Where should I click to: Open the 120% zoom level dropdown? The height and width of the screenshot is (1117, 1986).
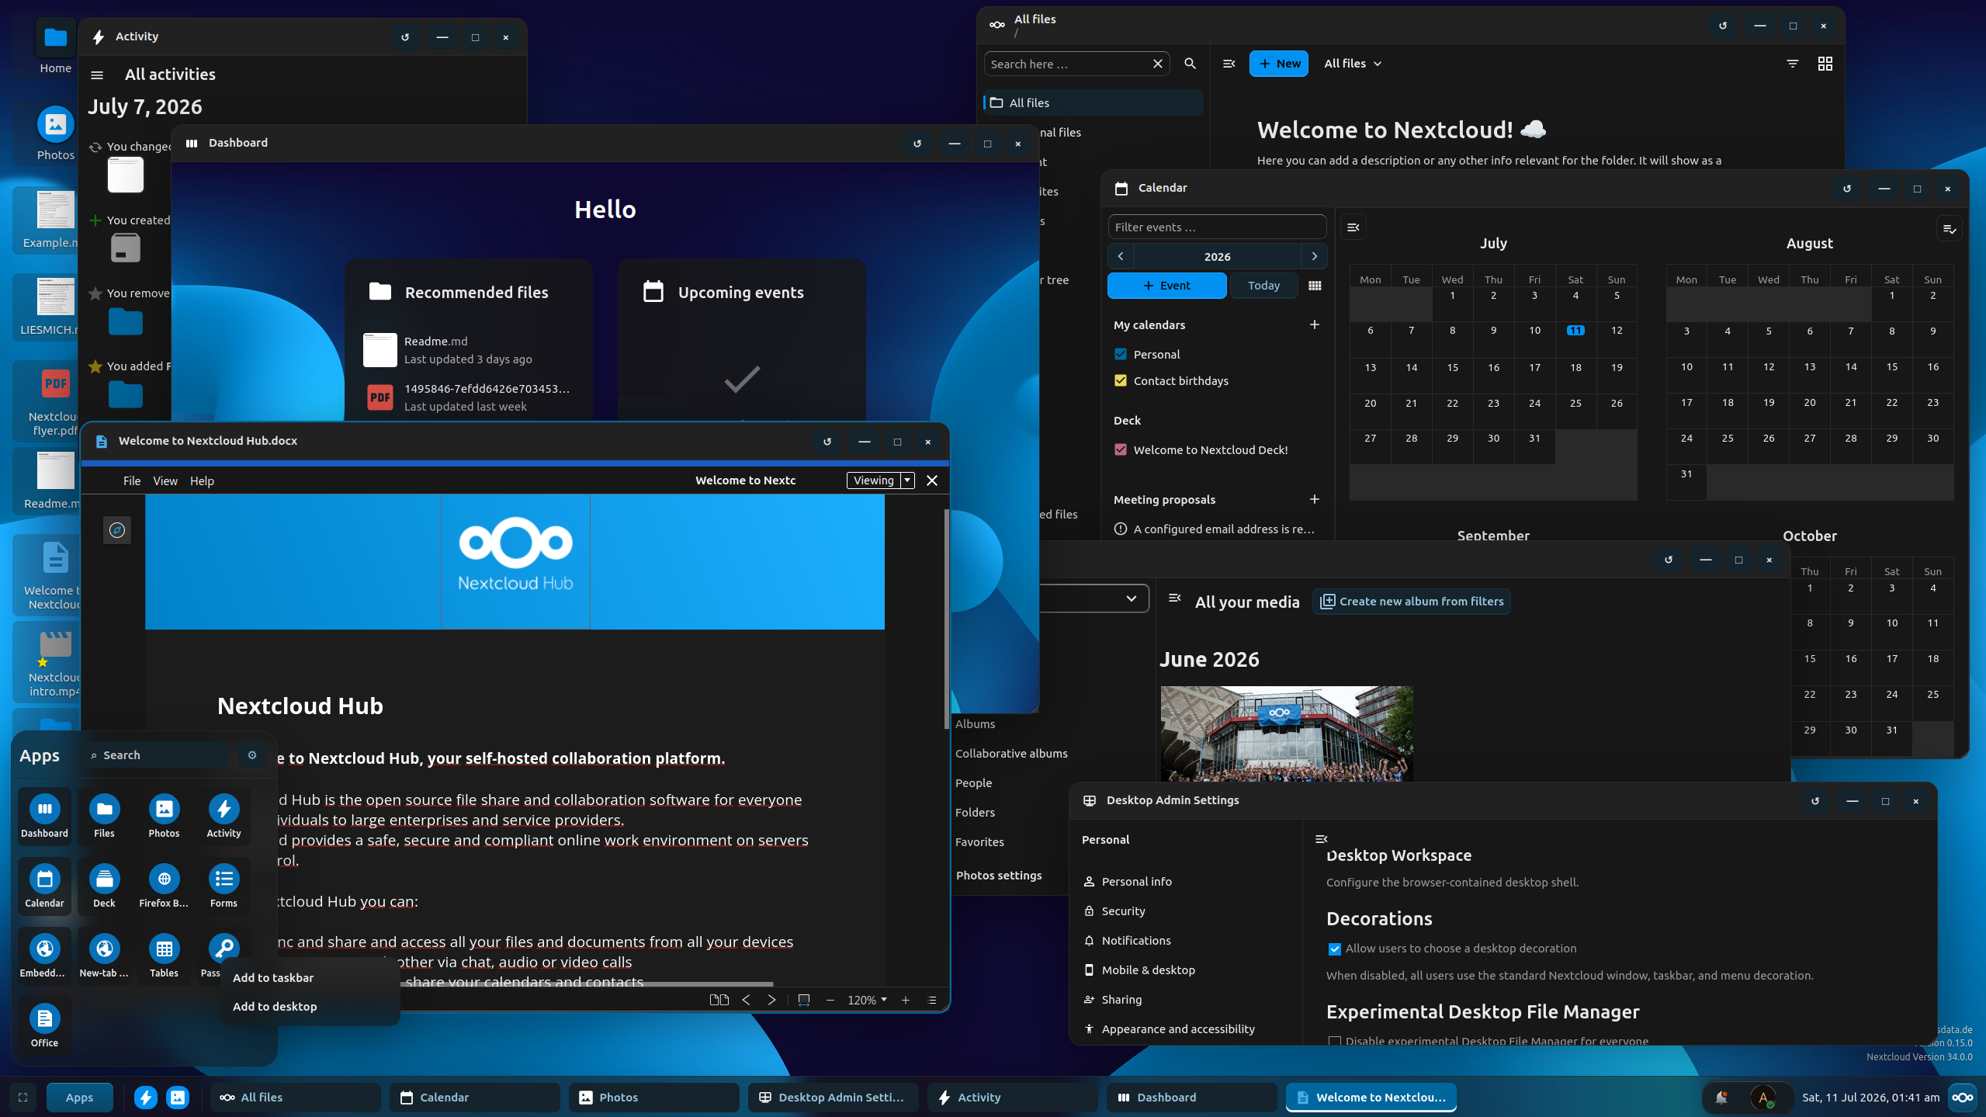pos(867,1000)
